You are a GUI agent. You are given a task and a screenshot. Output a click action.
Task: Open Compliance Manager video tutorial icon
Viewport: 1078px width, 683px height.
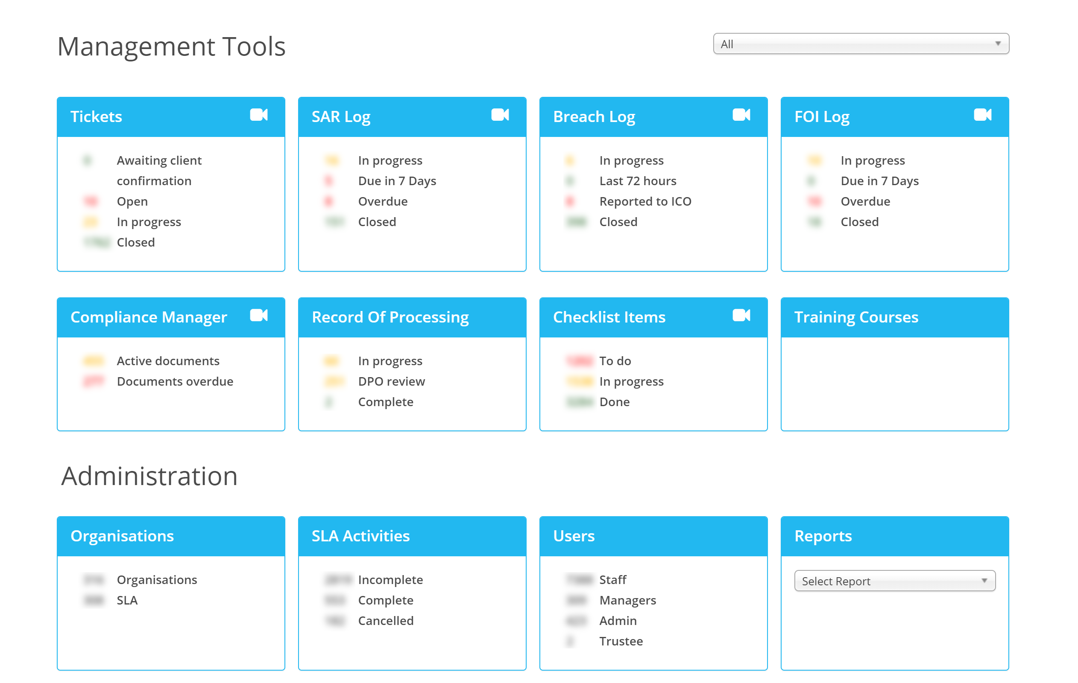pos(258,315)
